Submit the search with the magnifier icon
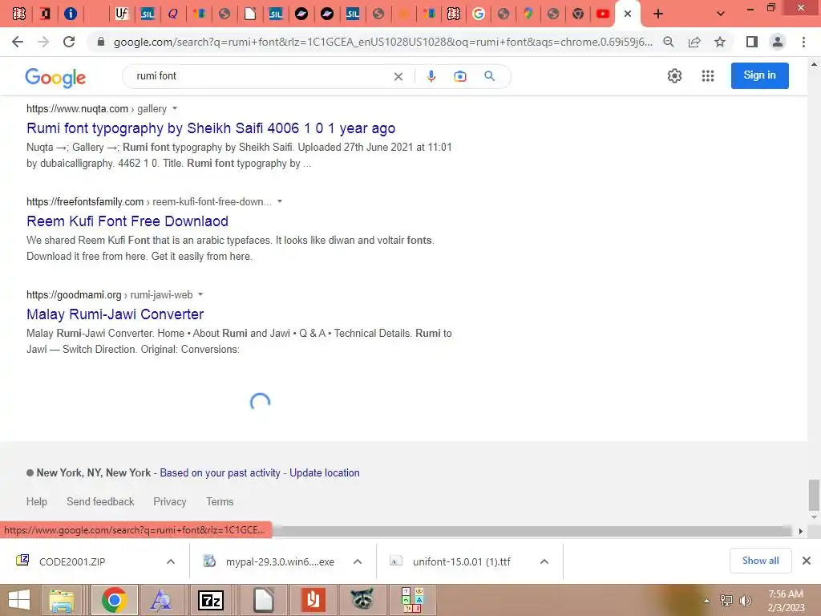The width and height of the screenshot is (821, 616). point(490,76)
